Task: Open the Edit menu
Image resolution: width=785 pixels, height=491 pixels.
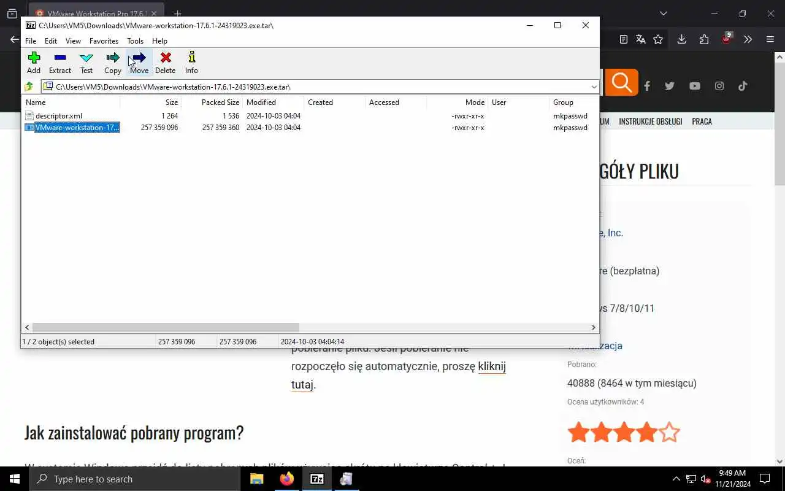Action: 51,41
